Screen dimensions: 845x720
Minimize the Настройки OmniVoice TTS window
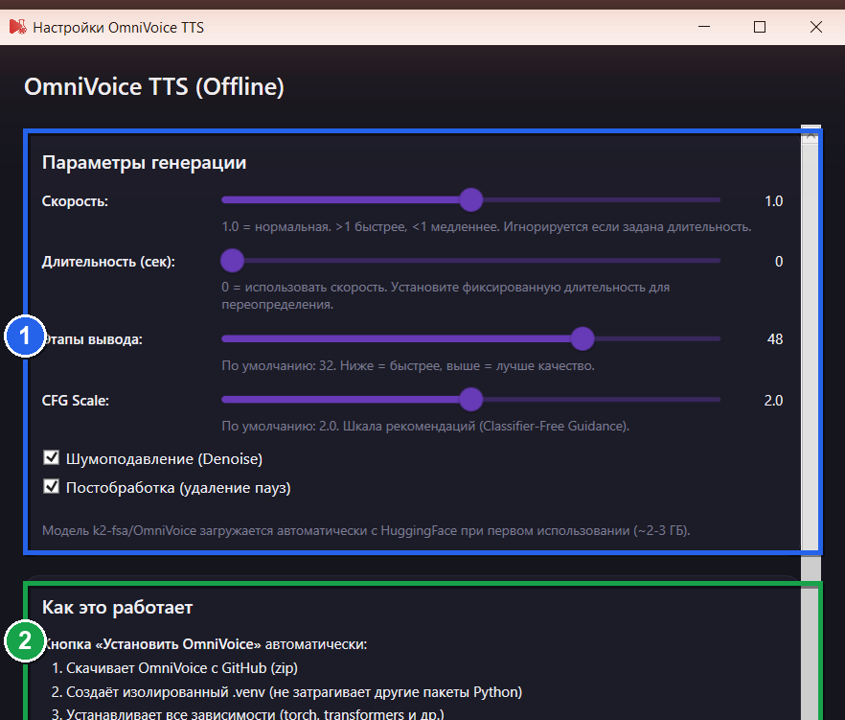click(x=704, y=27)
